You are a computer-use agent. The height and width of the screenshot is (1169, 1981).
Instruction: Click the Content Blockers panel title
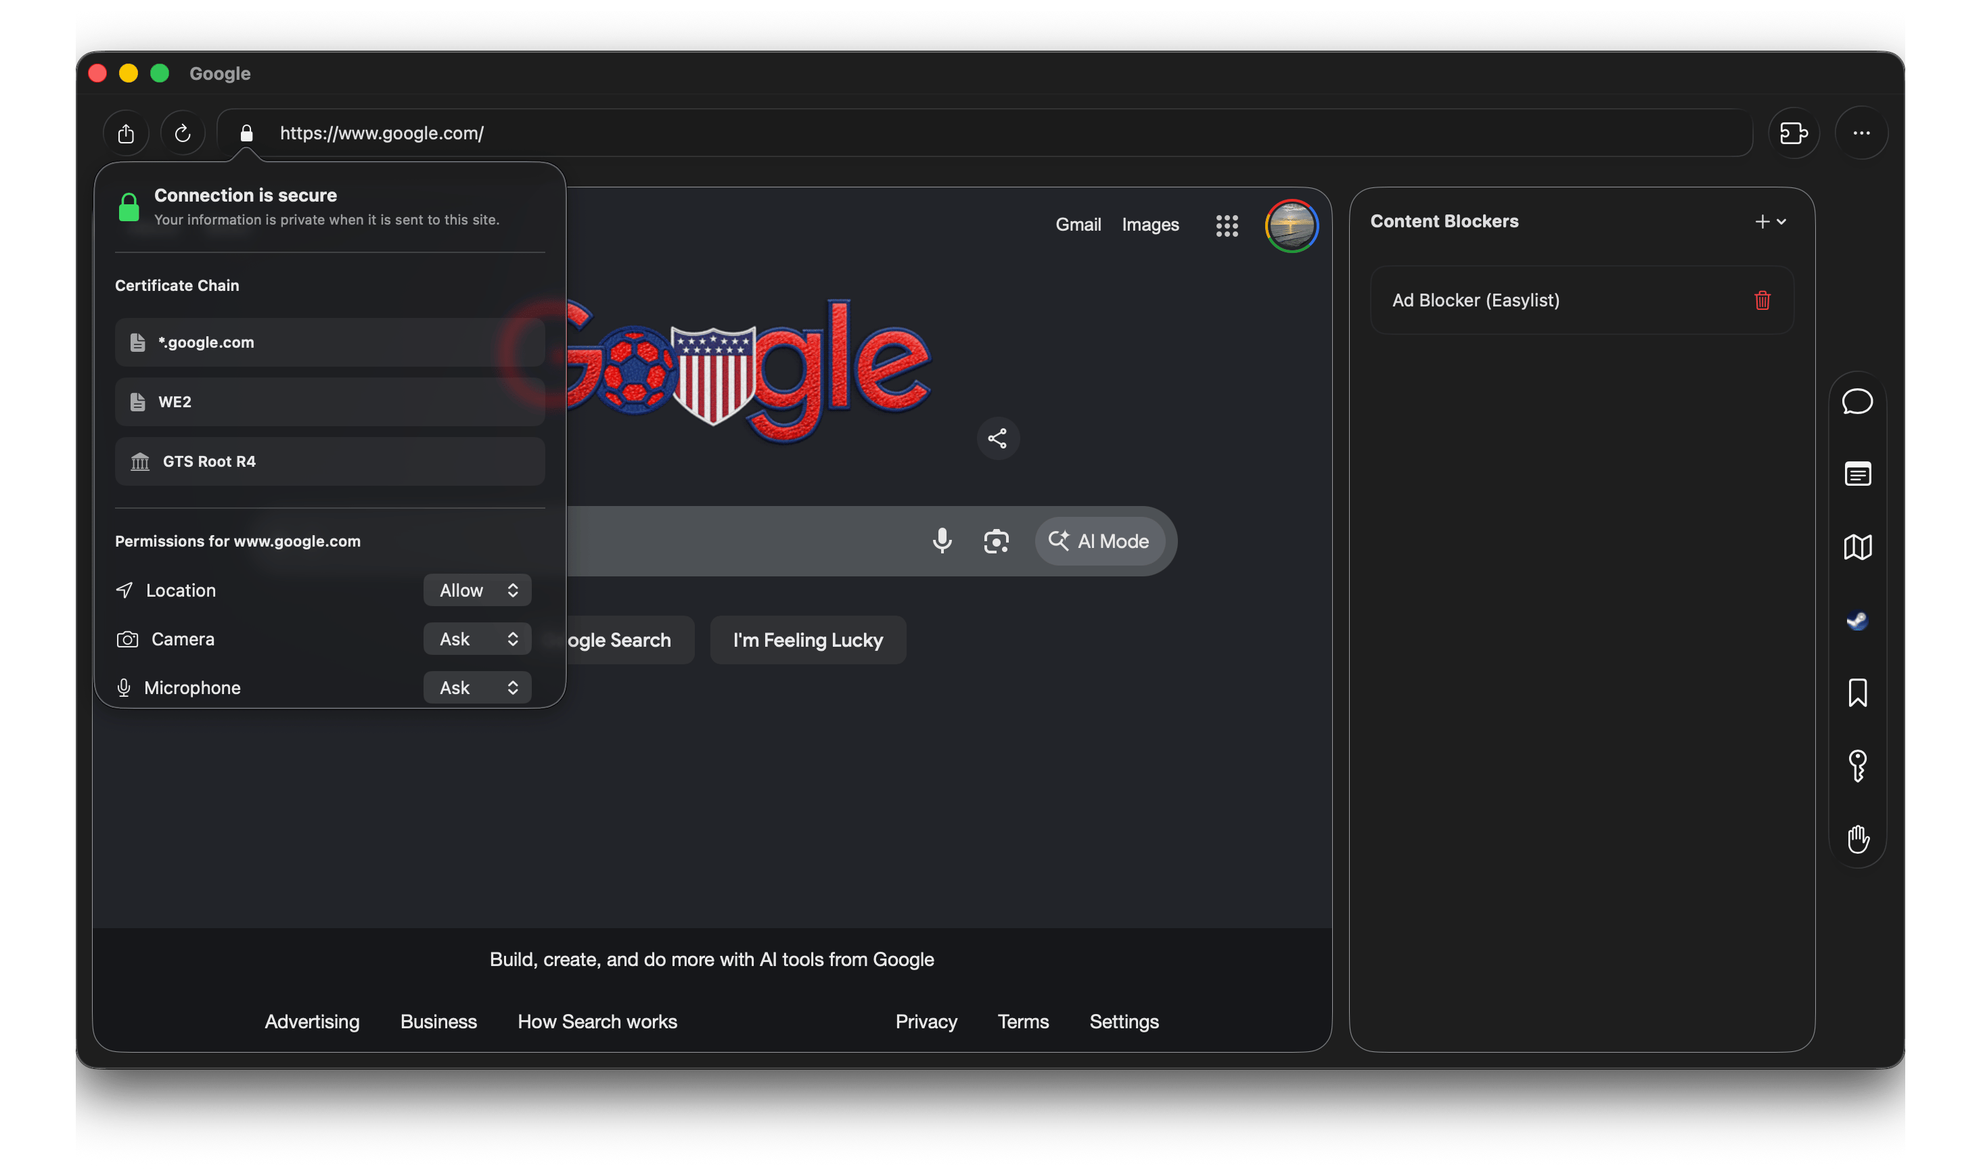pyautogui.click(x=1444, y=221)
